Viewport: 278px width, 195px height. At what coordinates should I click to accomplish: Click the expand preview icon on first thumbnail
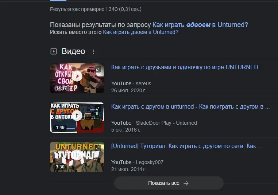click(98, 69)
